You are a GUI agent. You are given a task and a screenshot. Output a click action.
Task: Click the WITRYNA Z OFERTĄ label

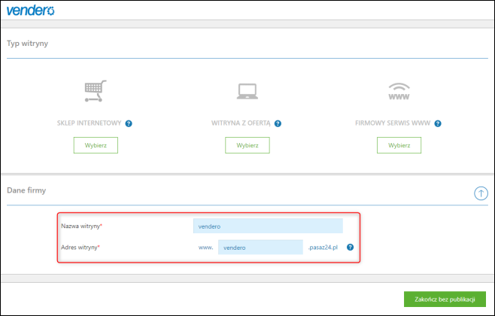241,123
